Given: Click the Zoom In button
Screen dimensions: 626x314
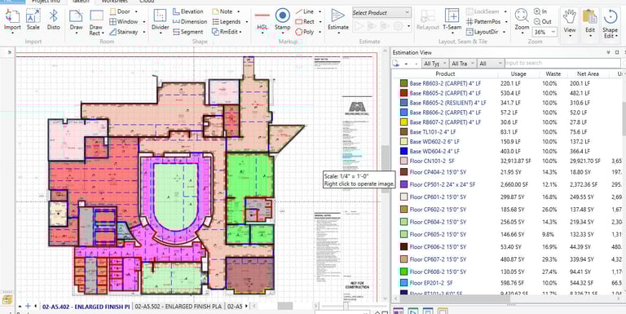Looking at the screenshot, I should (x=540, y=11).
